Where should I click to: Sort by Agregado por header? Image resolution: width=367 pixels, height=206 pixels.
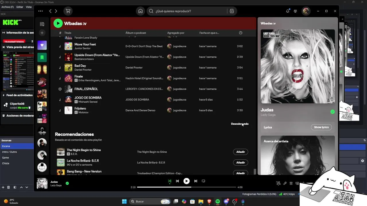click(176, 33)
